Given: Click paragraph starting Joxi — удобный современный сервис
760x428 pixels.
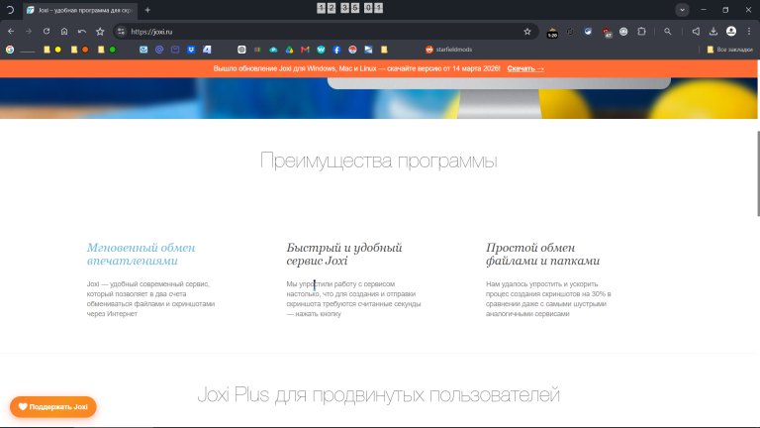Looking at the screenshot, I should [x=150, y=299].
